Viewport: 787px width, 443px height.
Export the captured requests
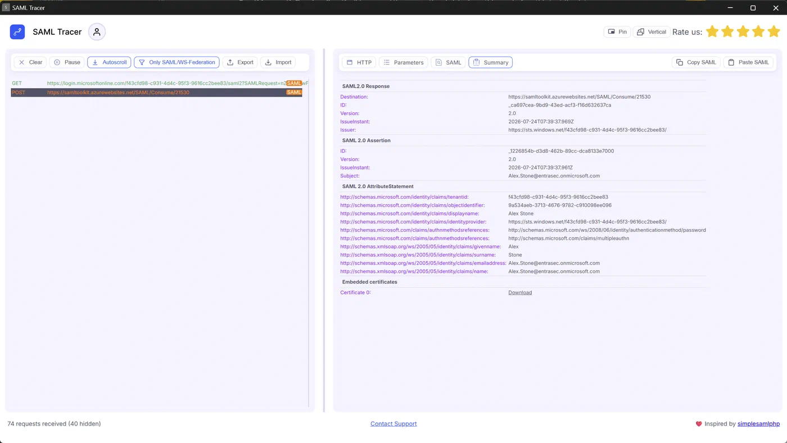point(240,62)
